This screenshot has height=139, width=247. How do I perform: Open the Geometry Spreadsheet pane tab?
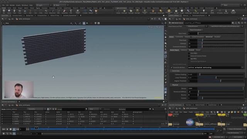[x=69, y=15]
